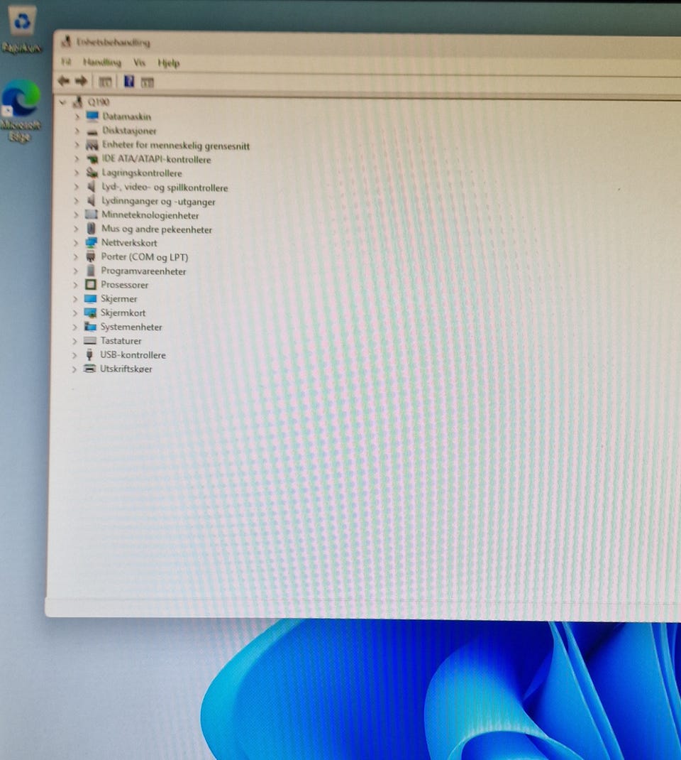Expand the Minneteknologienheter chevron
Screen dimensions: 681x760
pos(76,215)
